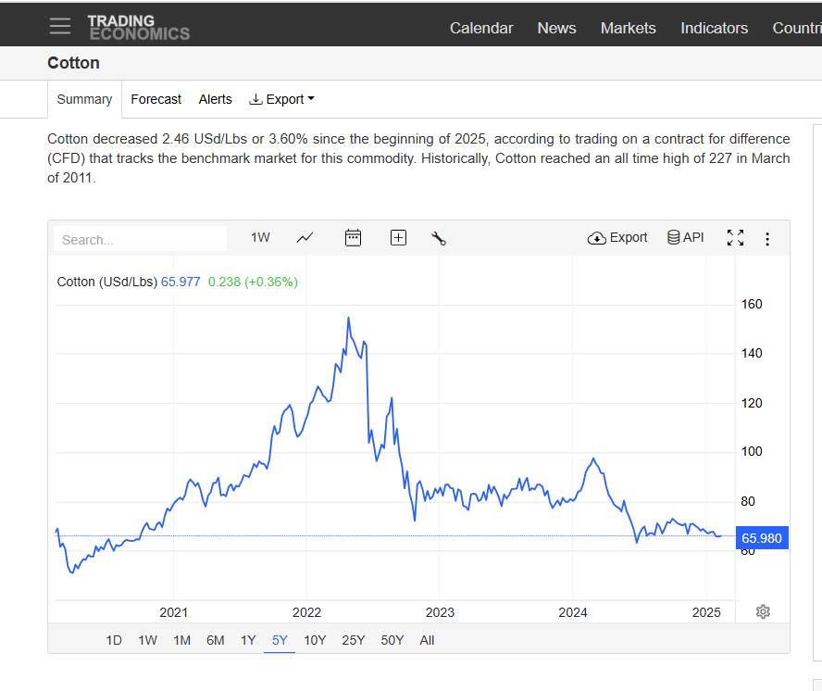Open chart settings gear icon
Image resolution: width=822 pixels, height=691 pixels.
pos(763,611)
